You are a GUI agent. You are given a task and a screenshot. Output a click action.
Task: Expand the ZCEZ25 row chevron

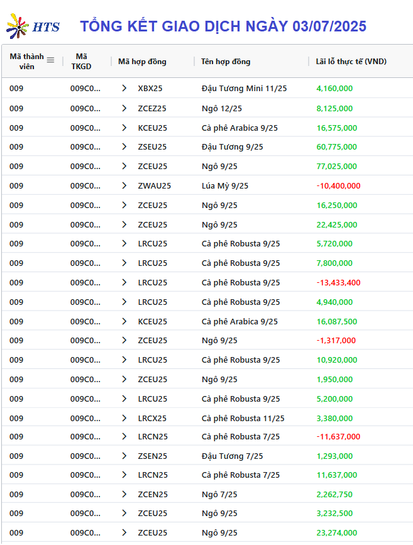click(124, 109)
